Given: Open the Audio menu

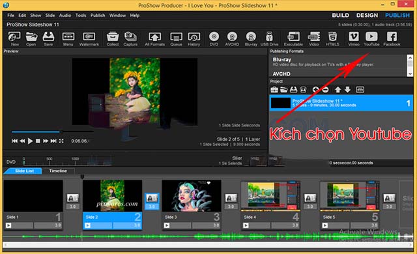Looking at the screenshot, I should coord(65,16).
